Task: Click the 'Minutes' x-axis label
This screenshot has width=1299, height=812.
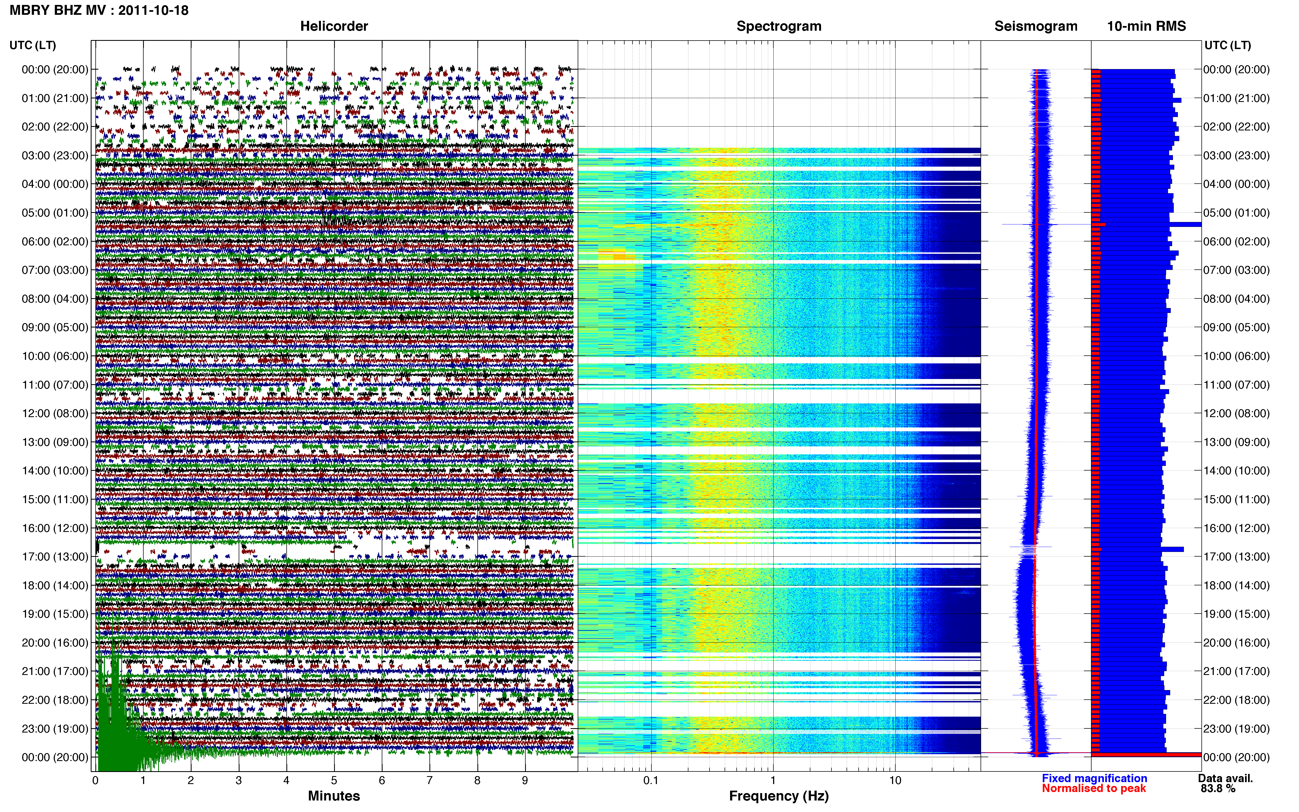Action: pyautogui.click(x=334, y=796)
